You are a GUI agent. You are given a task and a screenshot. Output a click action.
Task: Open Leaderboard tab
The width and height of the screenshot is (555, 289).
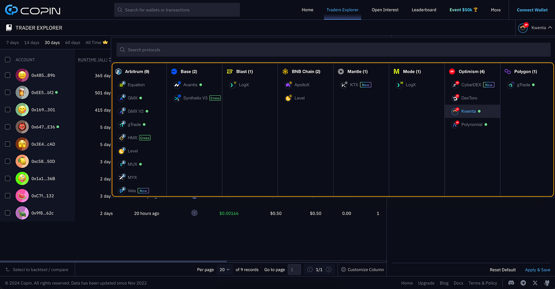424,10
